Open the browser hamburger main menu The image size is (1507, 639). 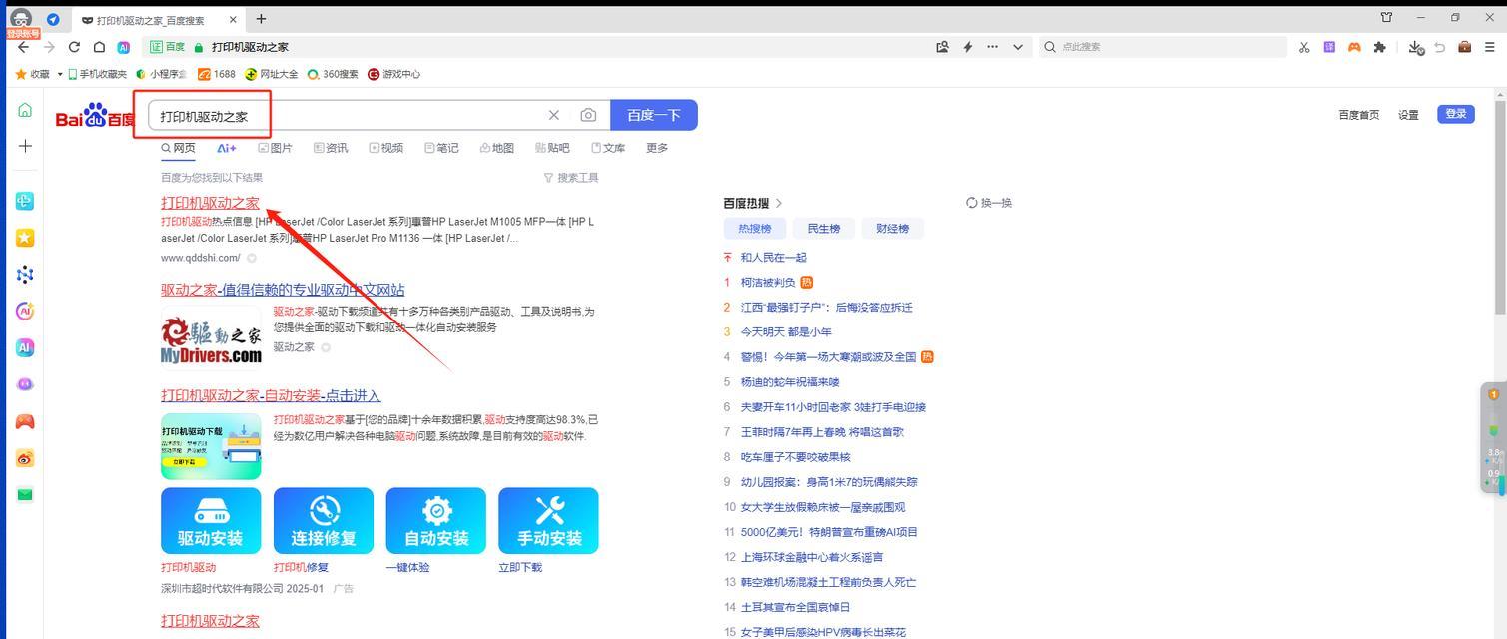point(1490,47)
